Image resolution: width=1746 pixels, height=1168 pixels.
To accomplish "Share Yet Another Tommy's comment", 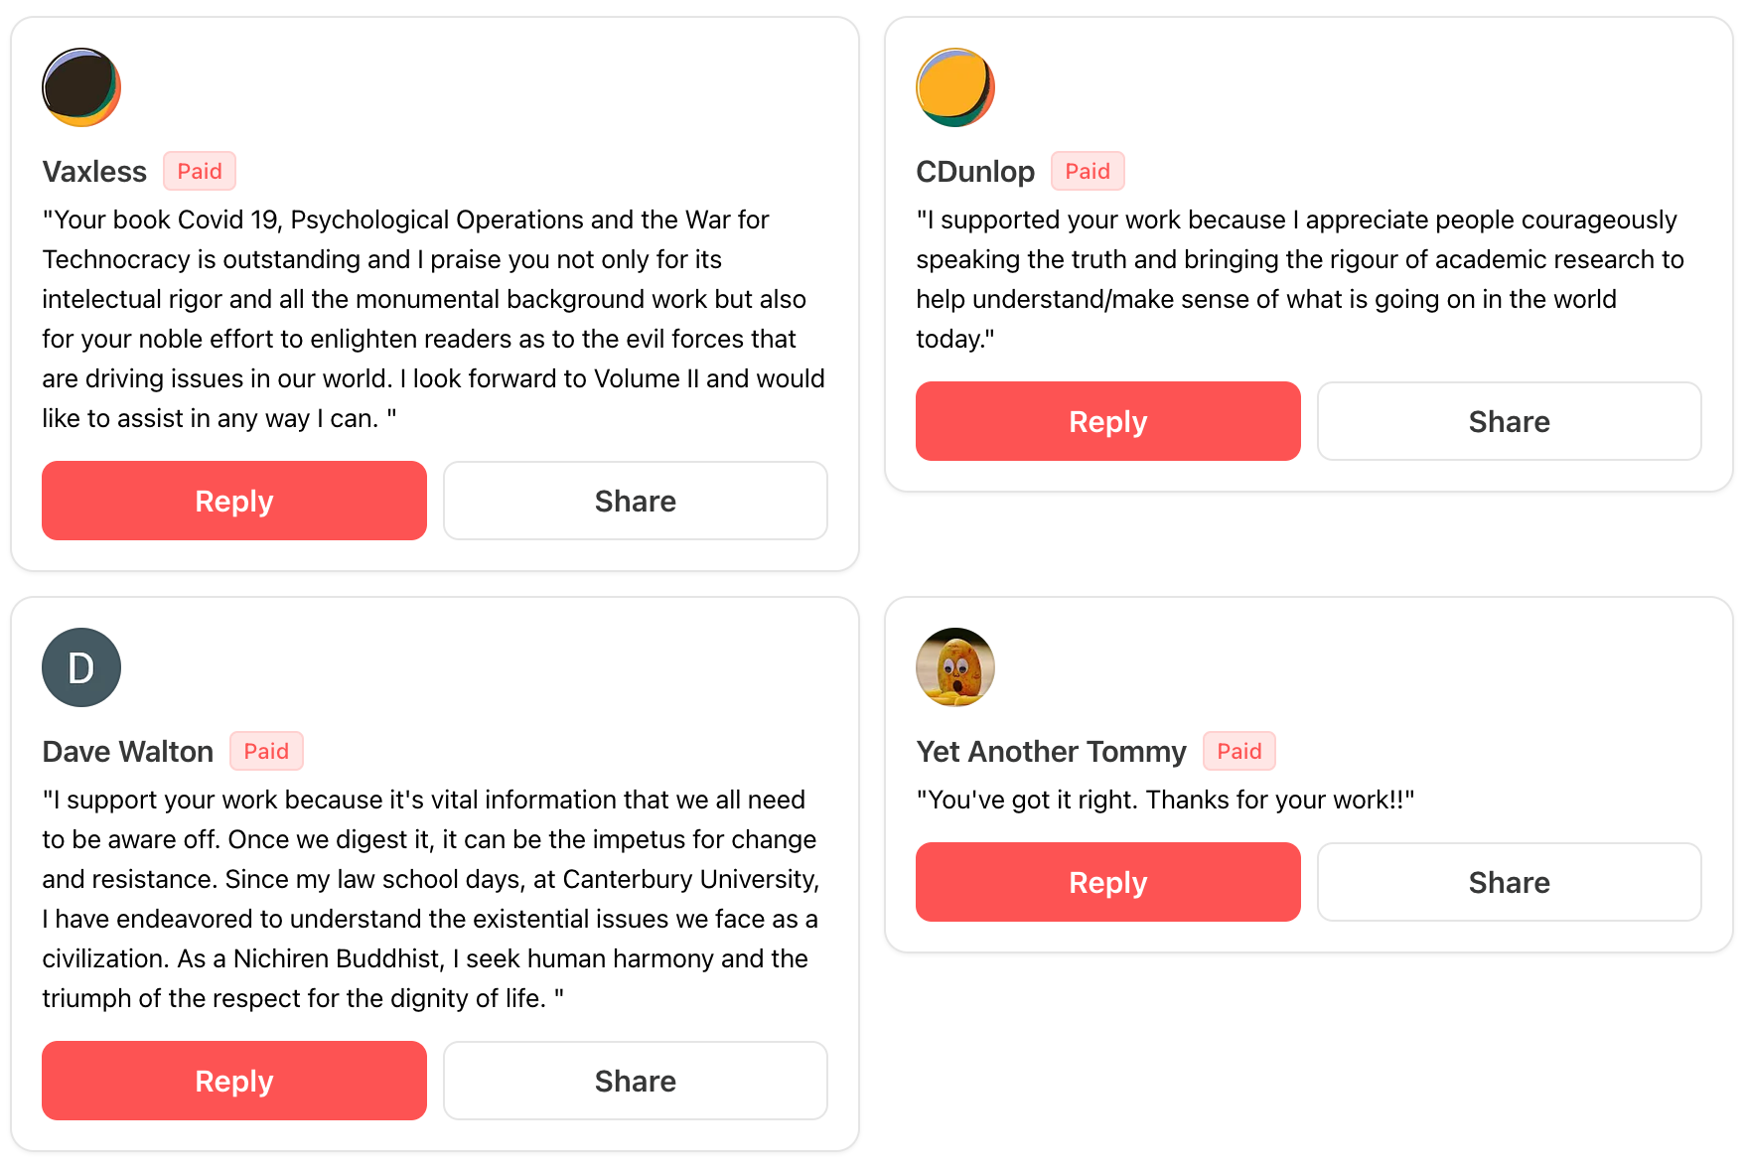I will (x=1509, y=882).
